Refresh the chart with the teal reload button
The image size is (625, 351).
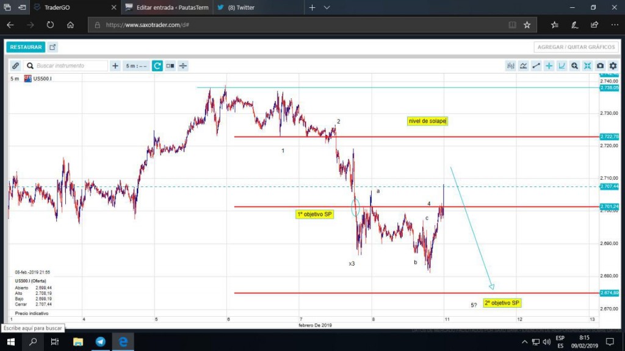pyautogui.click(x=157, y=66)
